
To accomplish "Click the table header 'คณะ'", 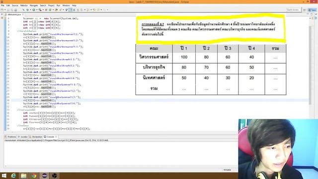I will 154,49.
